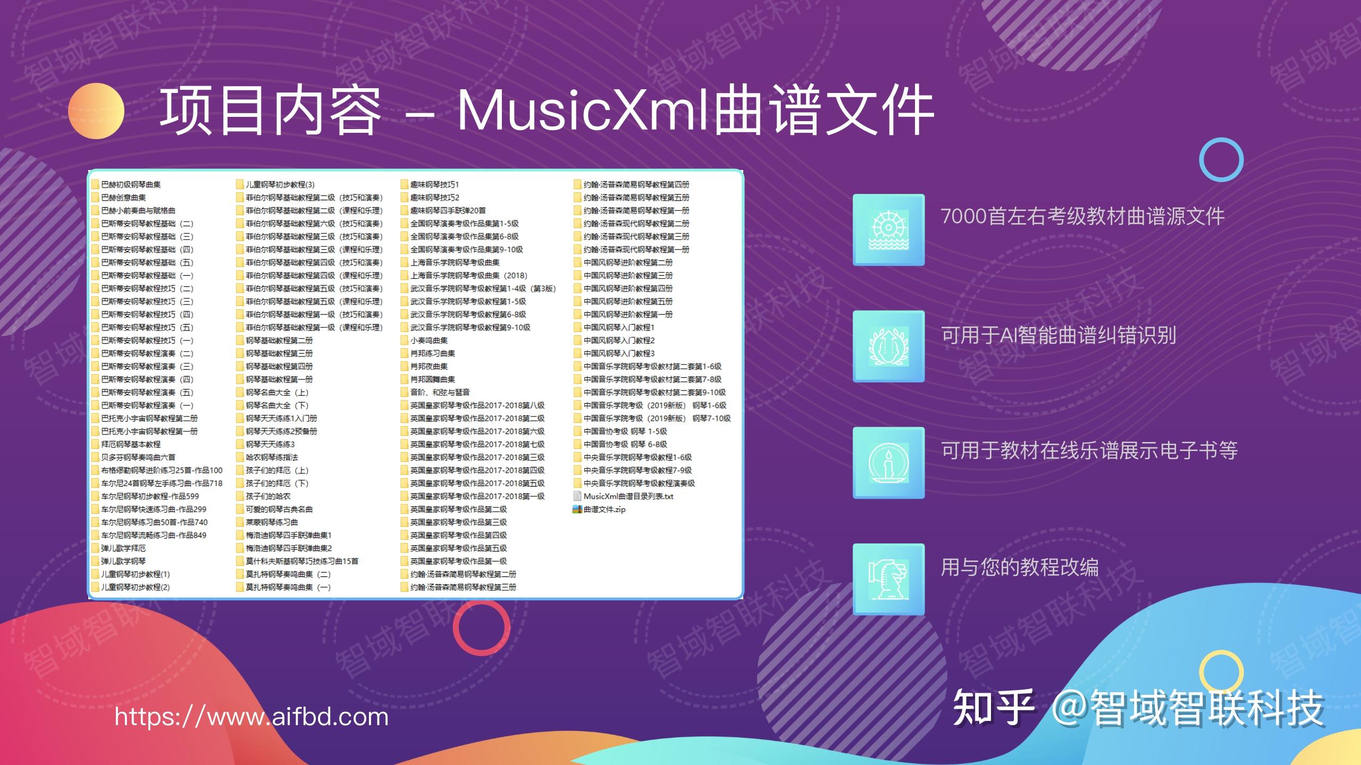Click the text file icon of MusicXml曲谱目录列表.txt
1361x765 pixels.
(577, 496)
